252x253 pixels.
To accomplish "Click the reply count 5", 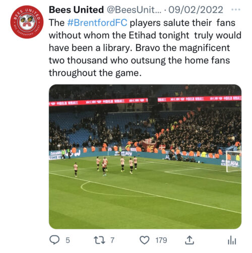I will pyautogui.click(x=68, y=240).
